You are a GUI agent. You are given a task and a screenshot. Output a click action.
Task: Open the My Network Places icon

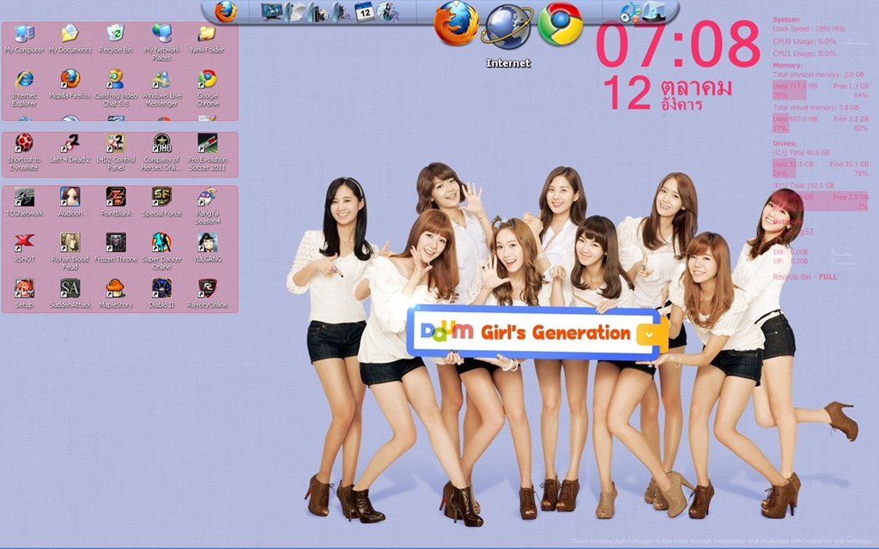pos(161,42)
